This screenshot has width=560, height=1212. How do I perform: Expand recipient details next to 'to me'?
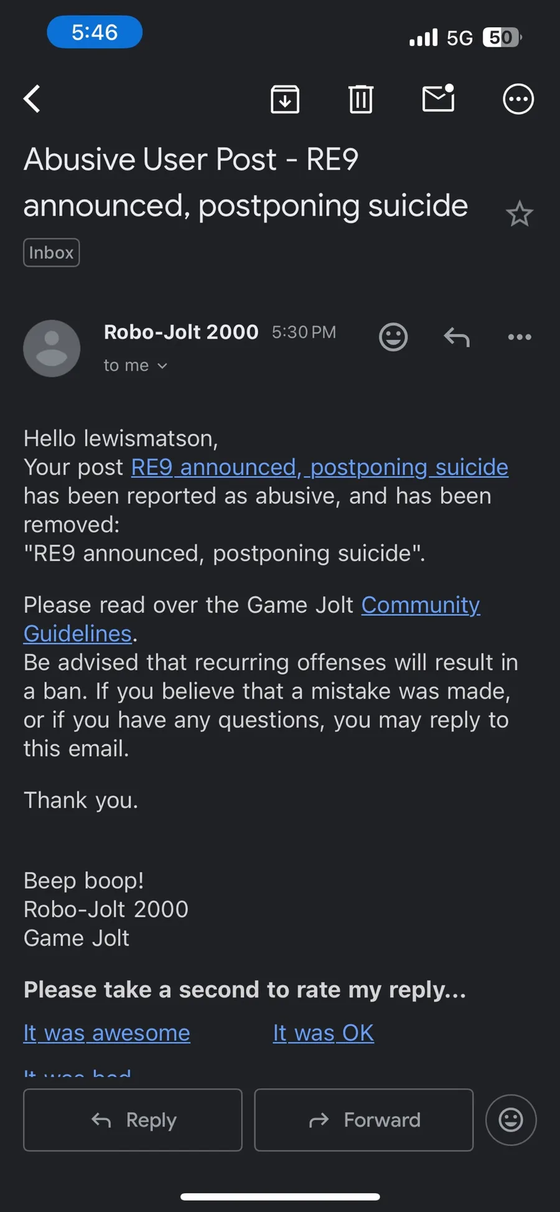(x=162, y=366)
